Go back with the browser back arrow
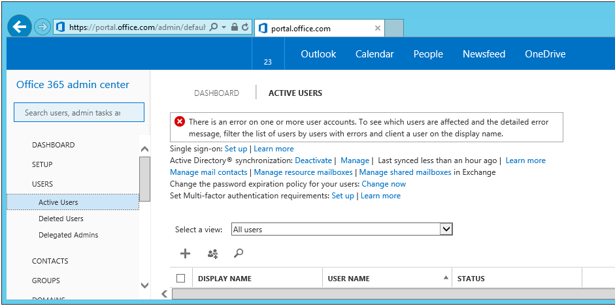Viewport: 615px width, 306px height. (19, 27)
